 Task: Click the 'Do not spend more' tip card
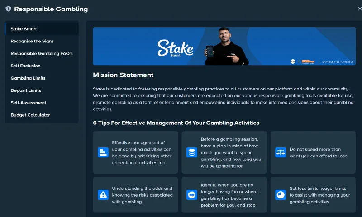313,152
